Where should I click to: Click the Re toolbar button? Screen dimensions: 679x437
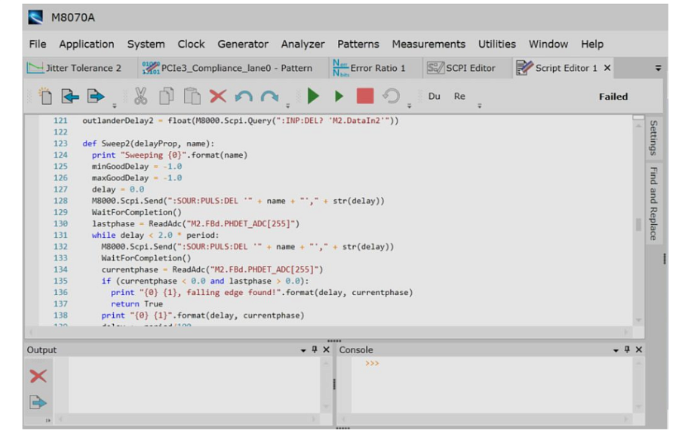pyautogui.click(x=459, y=96)
